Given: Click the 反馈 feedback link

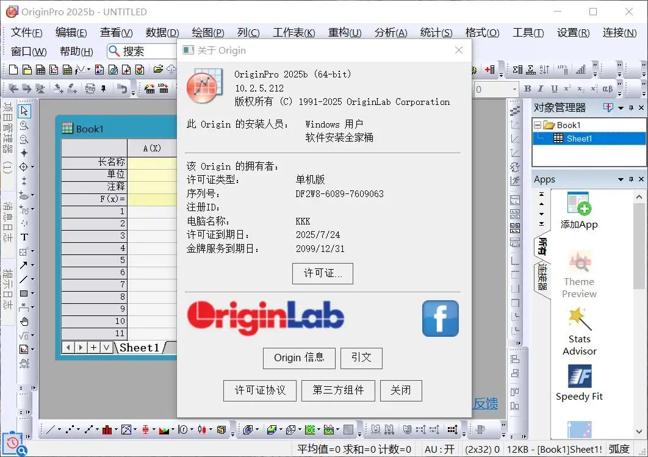Looking at the screenshot, I should (486, 403).
